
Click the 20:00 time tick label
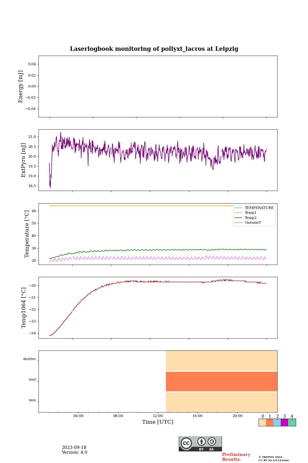tap(237, 416)
